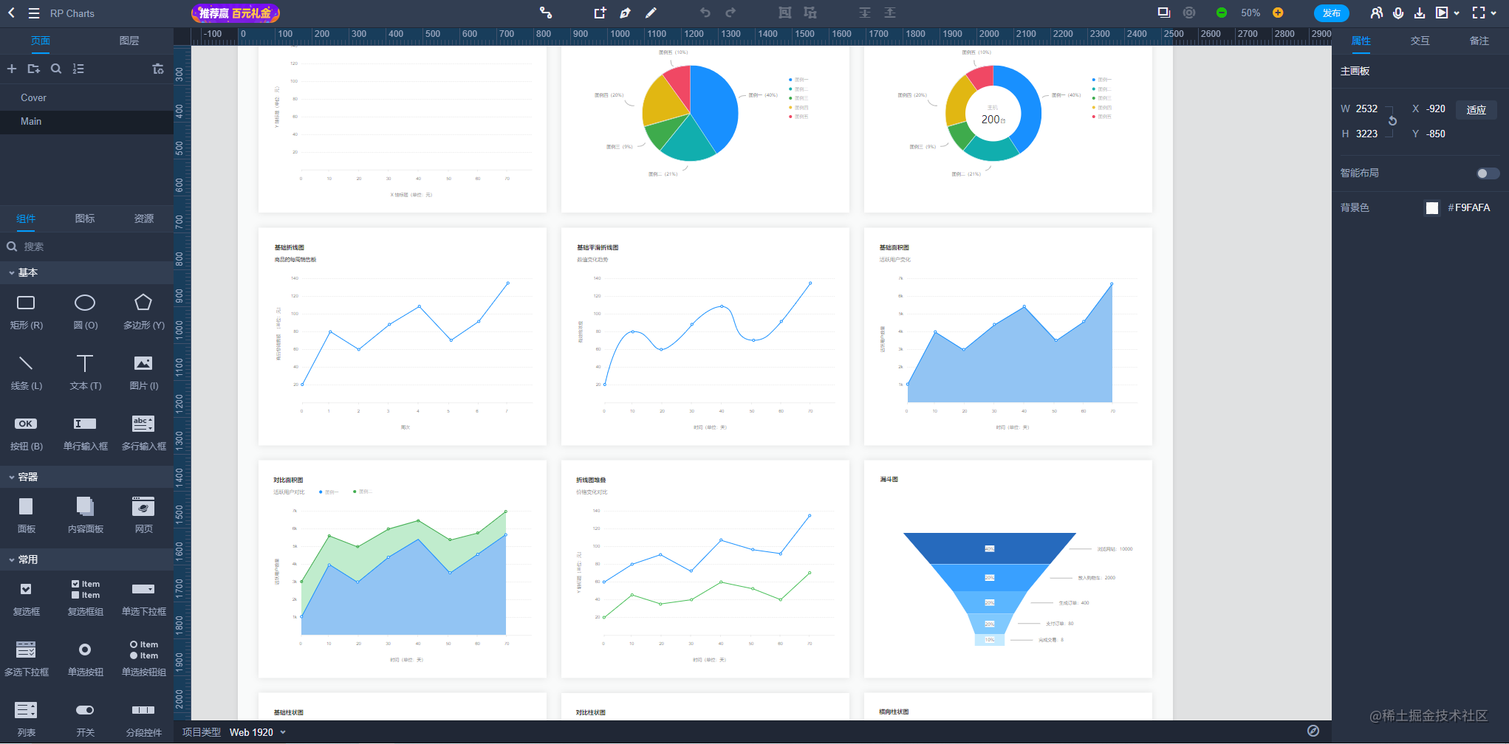Run the prototype preview play icon
The image size is (1509, 744).
pos(1442,13)
